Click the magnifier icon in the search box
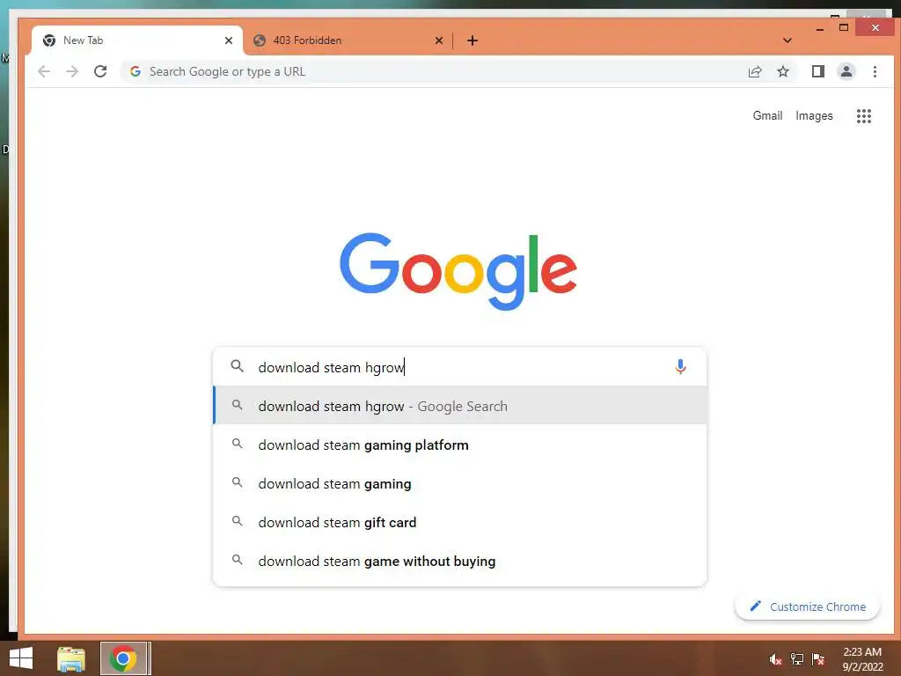This screenshot has height=676, width=901. point(237,366)
